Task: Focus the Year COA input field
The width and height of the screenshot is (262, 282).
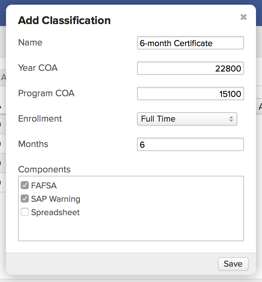Action: (x=190, y=68)
